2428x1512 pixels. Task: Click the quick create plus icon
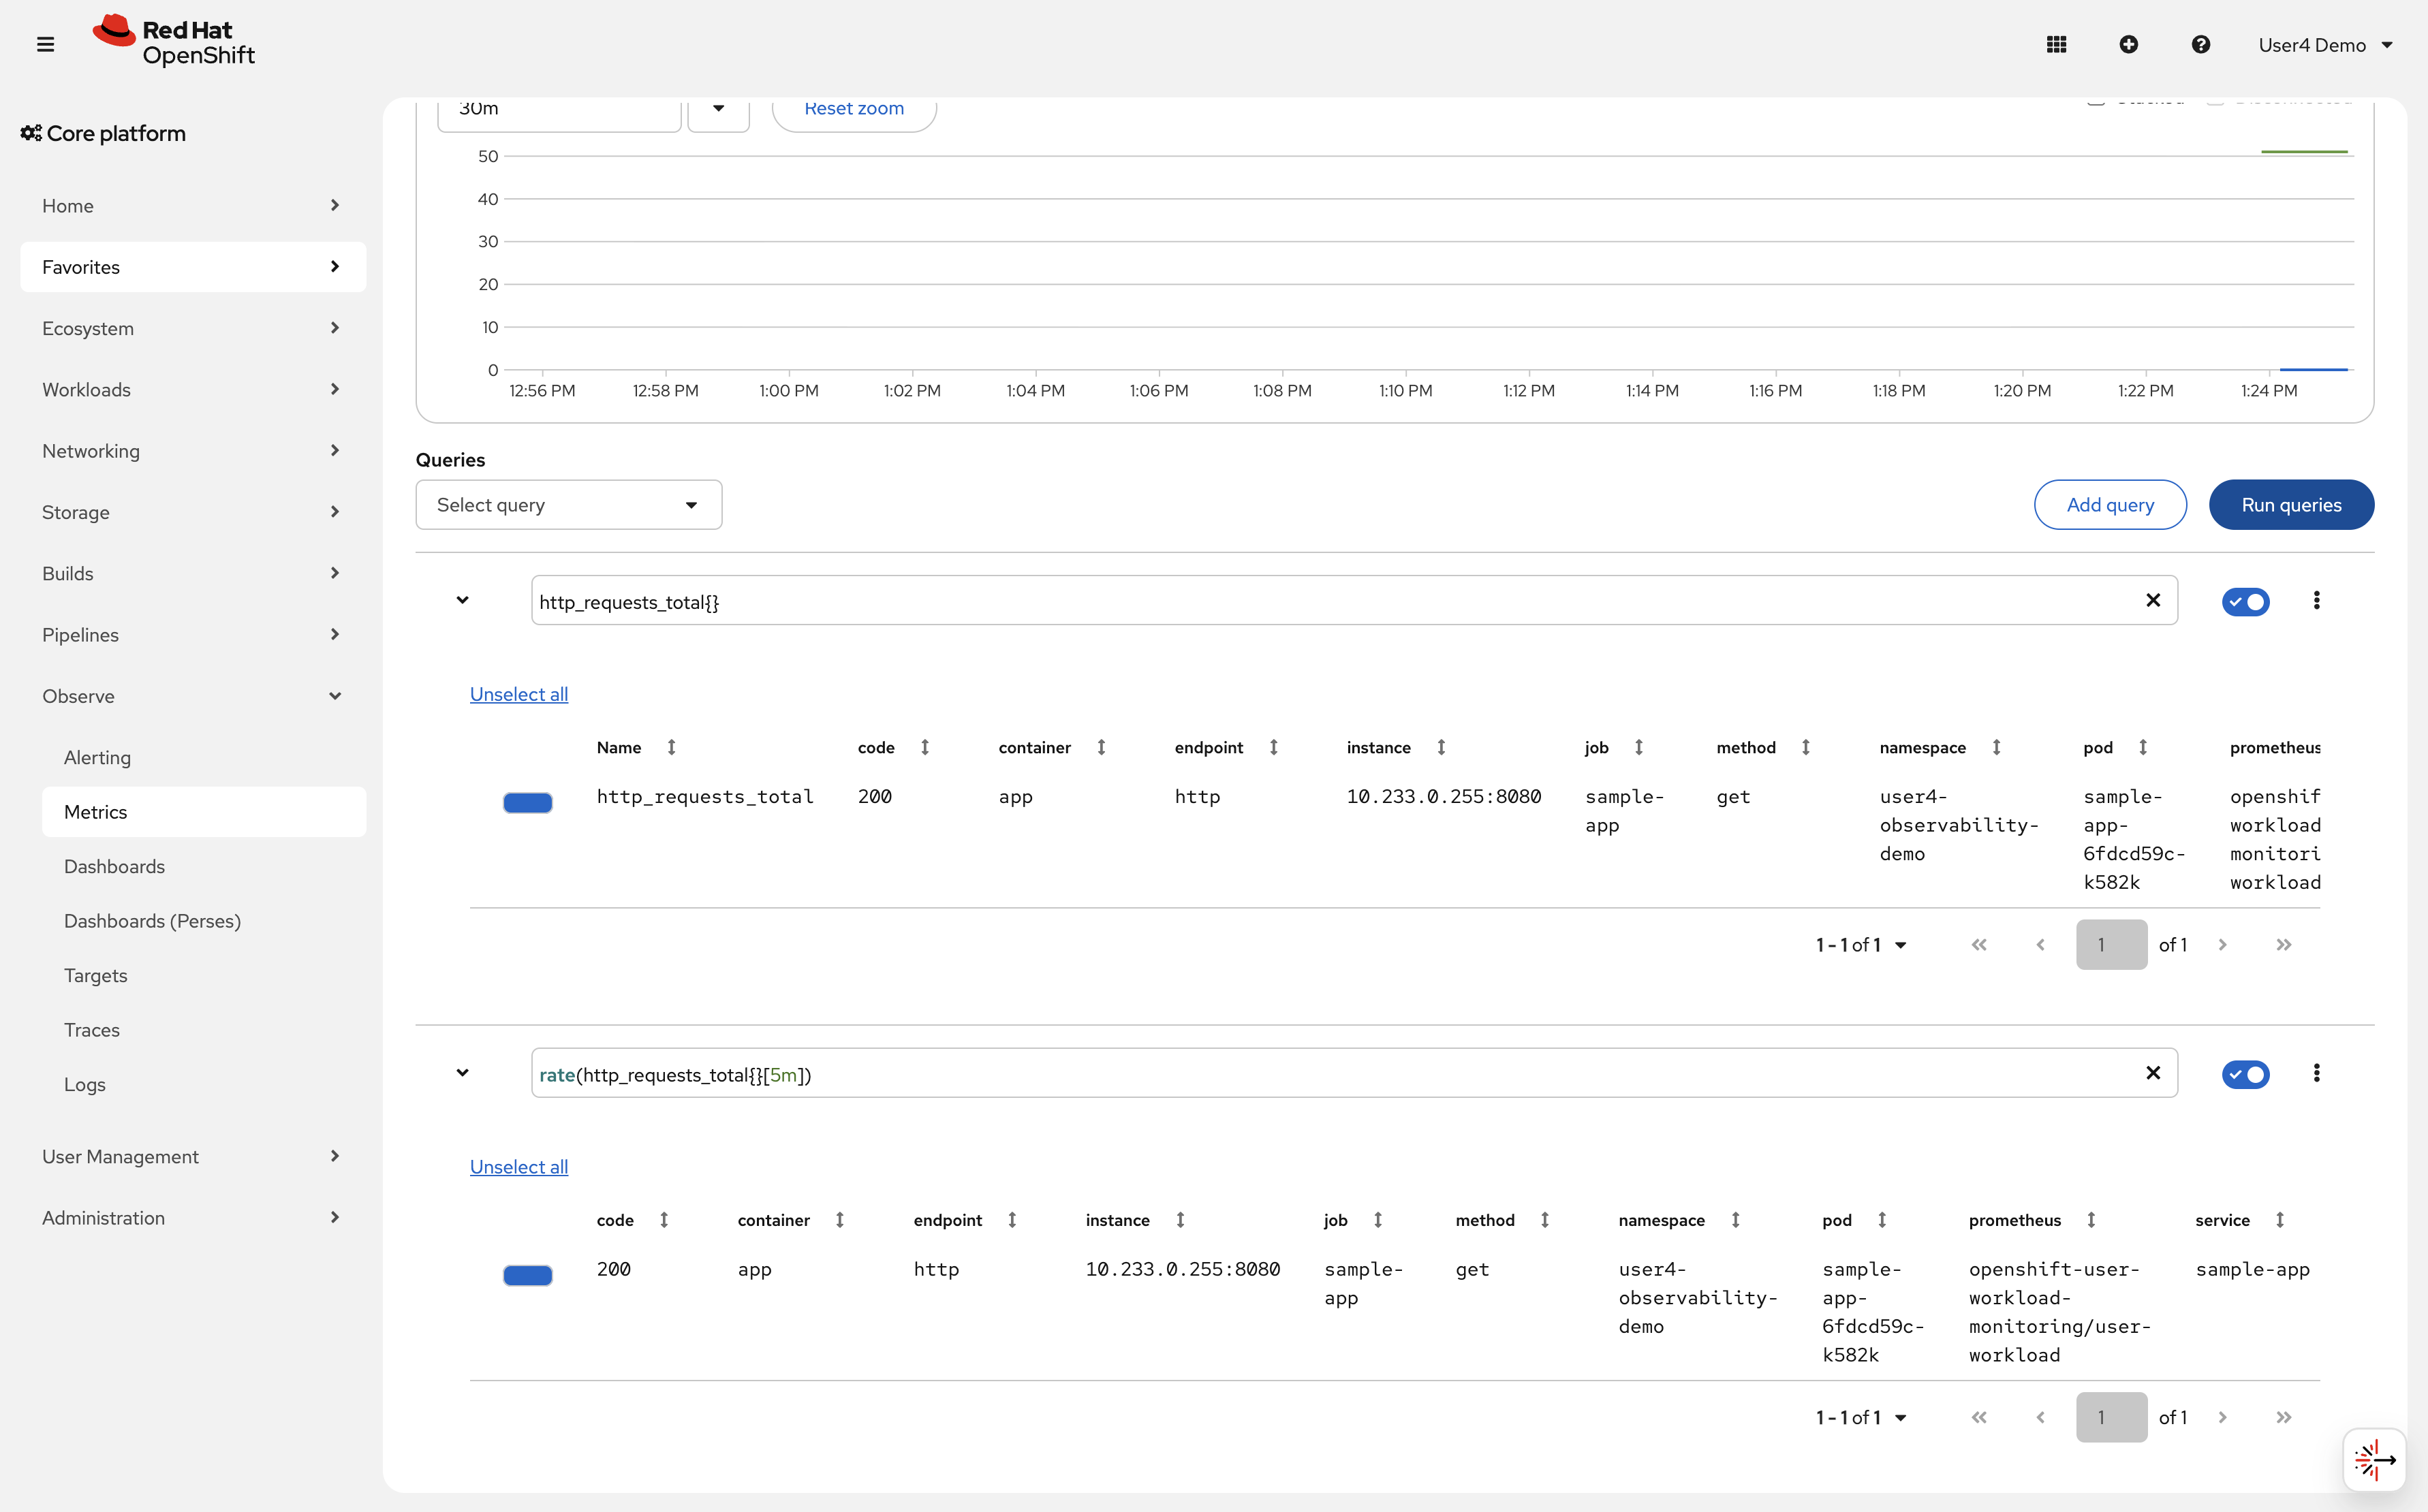click(2129, 44)
